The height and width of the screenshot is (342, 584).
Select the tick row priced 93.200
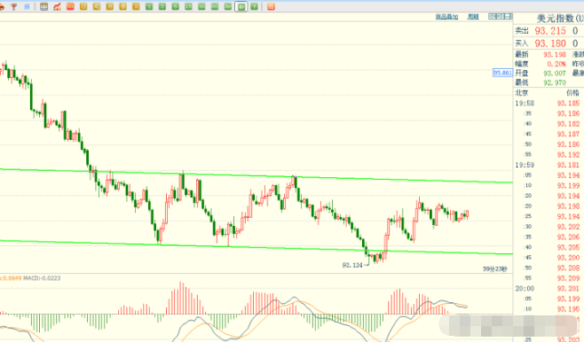[548, 257]
